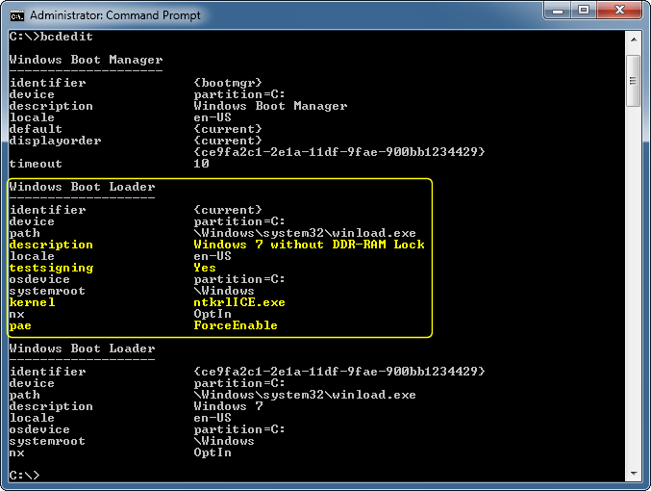Click the empty scrollbar track below the thumb
The height and width of the screenshot is (491, 651).
click(x=634, y=289)
